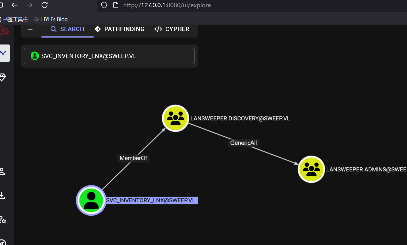Open the download collectors sidebar icon
Viewport: 407px width, 245px height.
(3, 195)
